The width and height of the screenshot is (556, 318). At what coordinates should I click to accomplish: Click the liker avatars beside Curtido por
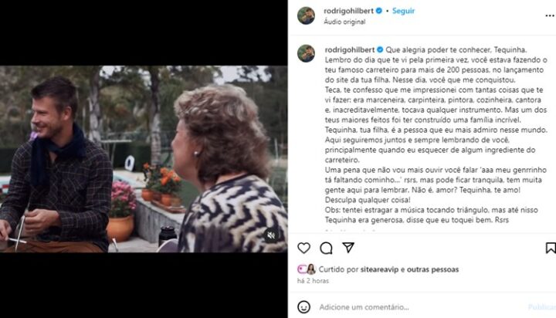click(307, 269)
